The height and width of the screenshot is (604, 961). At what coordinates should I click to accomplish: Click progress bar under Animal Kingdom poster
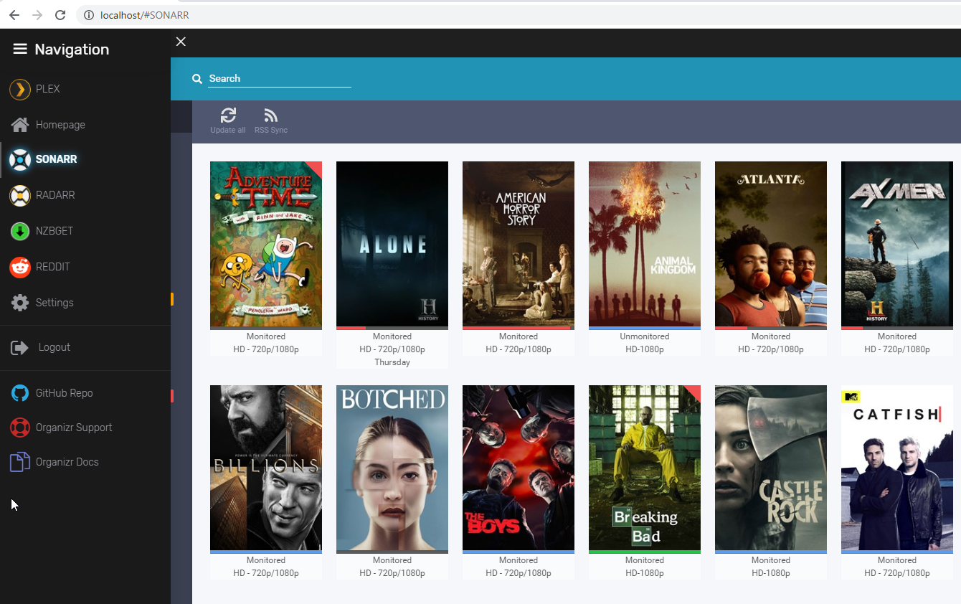click(645, 329)
